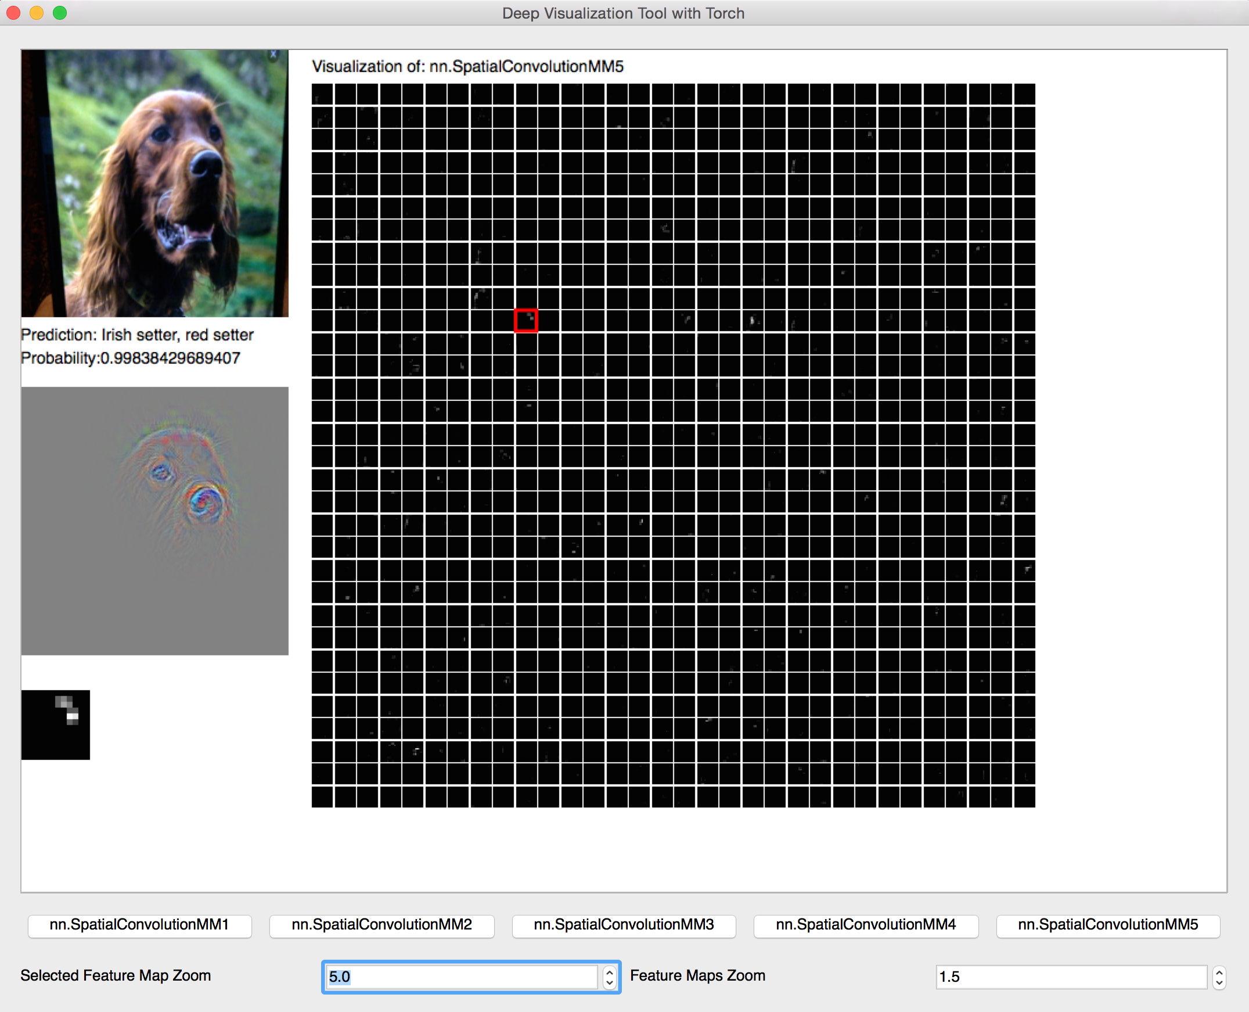The height and width of the screenshot is (1012, 1249).
Task: Switch visualization to nn.SpatialConvolutionMM2
Action: (x=381, y=925)
